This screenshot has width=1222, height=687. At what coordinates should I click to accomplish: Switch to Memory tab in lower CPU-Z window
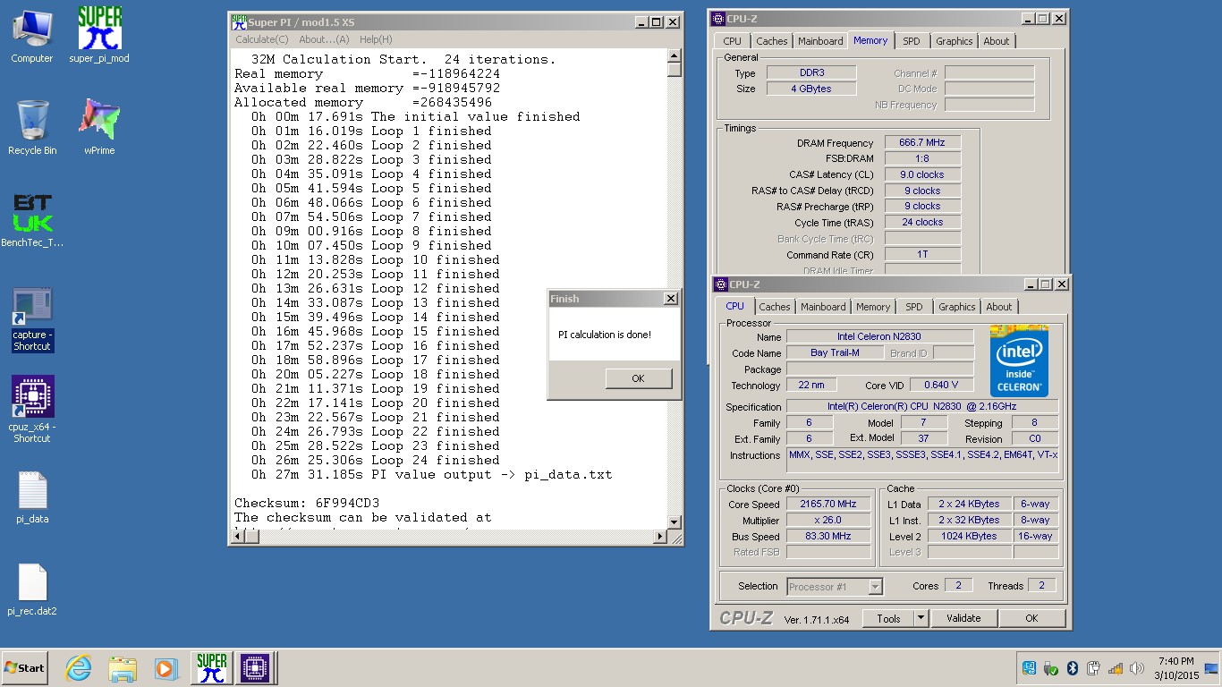(x=873, y=307)
